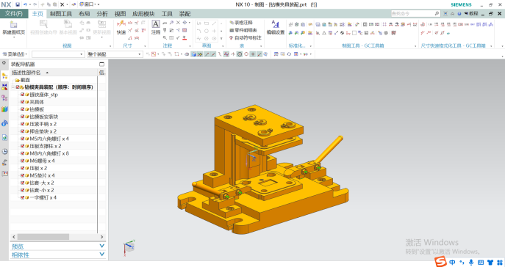Click the Sogou input method S icon
The width and height of the screenshot is (505, 267).
coord(440,262)
